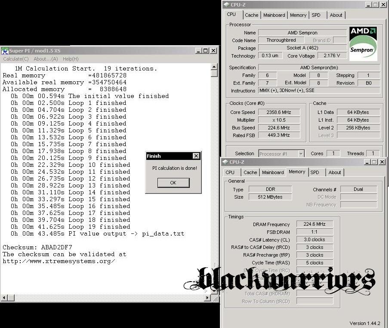Click Super PI horizontal scrollbar left arrow
Screen dimensions: 389x328
click(x=4, y=297)
